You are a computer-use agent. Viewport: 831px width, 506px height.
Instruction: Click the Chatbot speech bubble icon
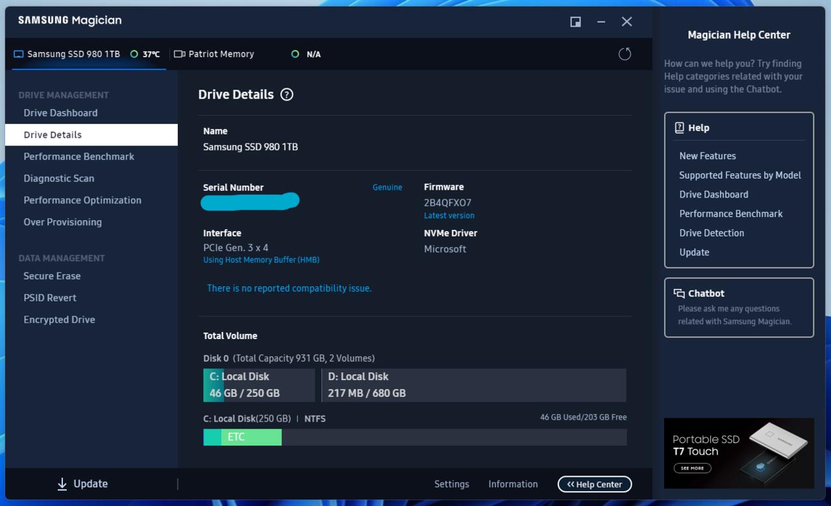[x=679, y=294]
